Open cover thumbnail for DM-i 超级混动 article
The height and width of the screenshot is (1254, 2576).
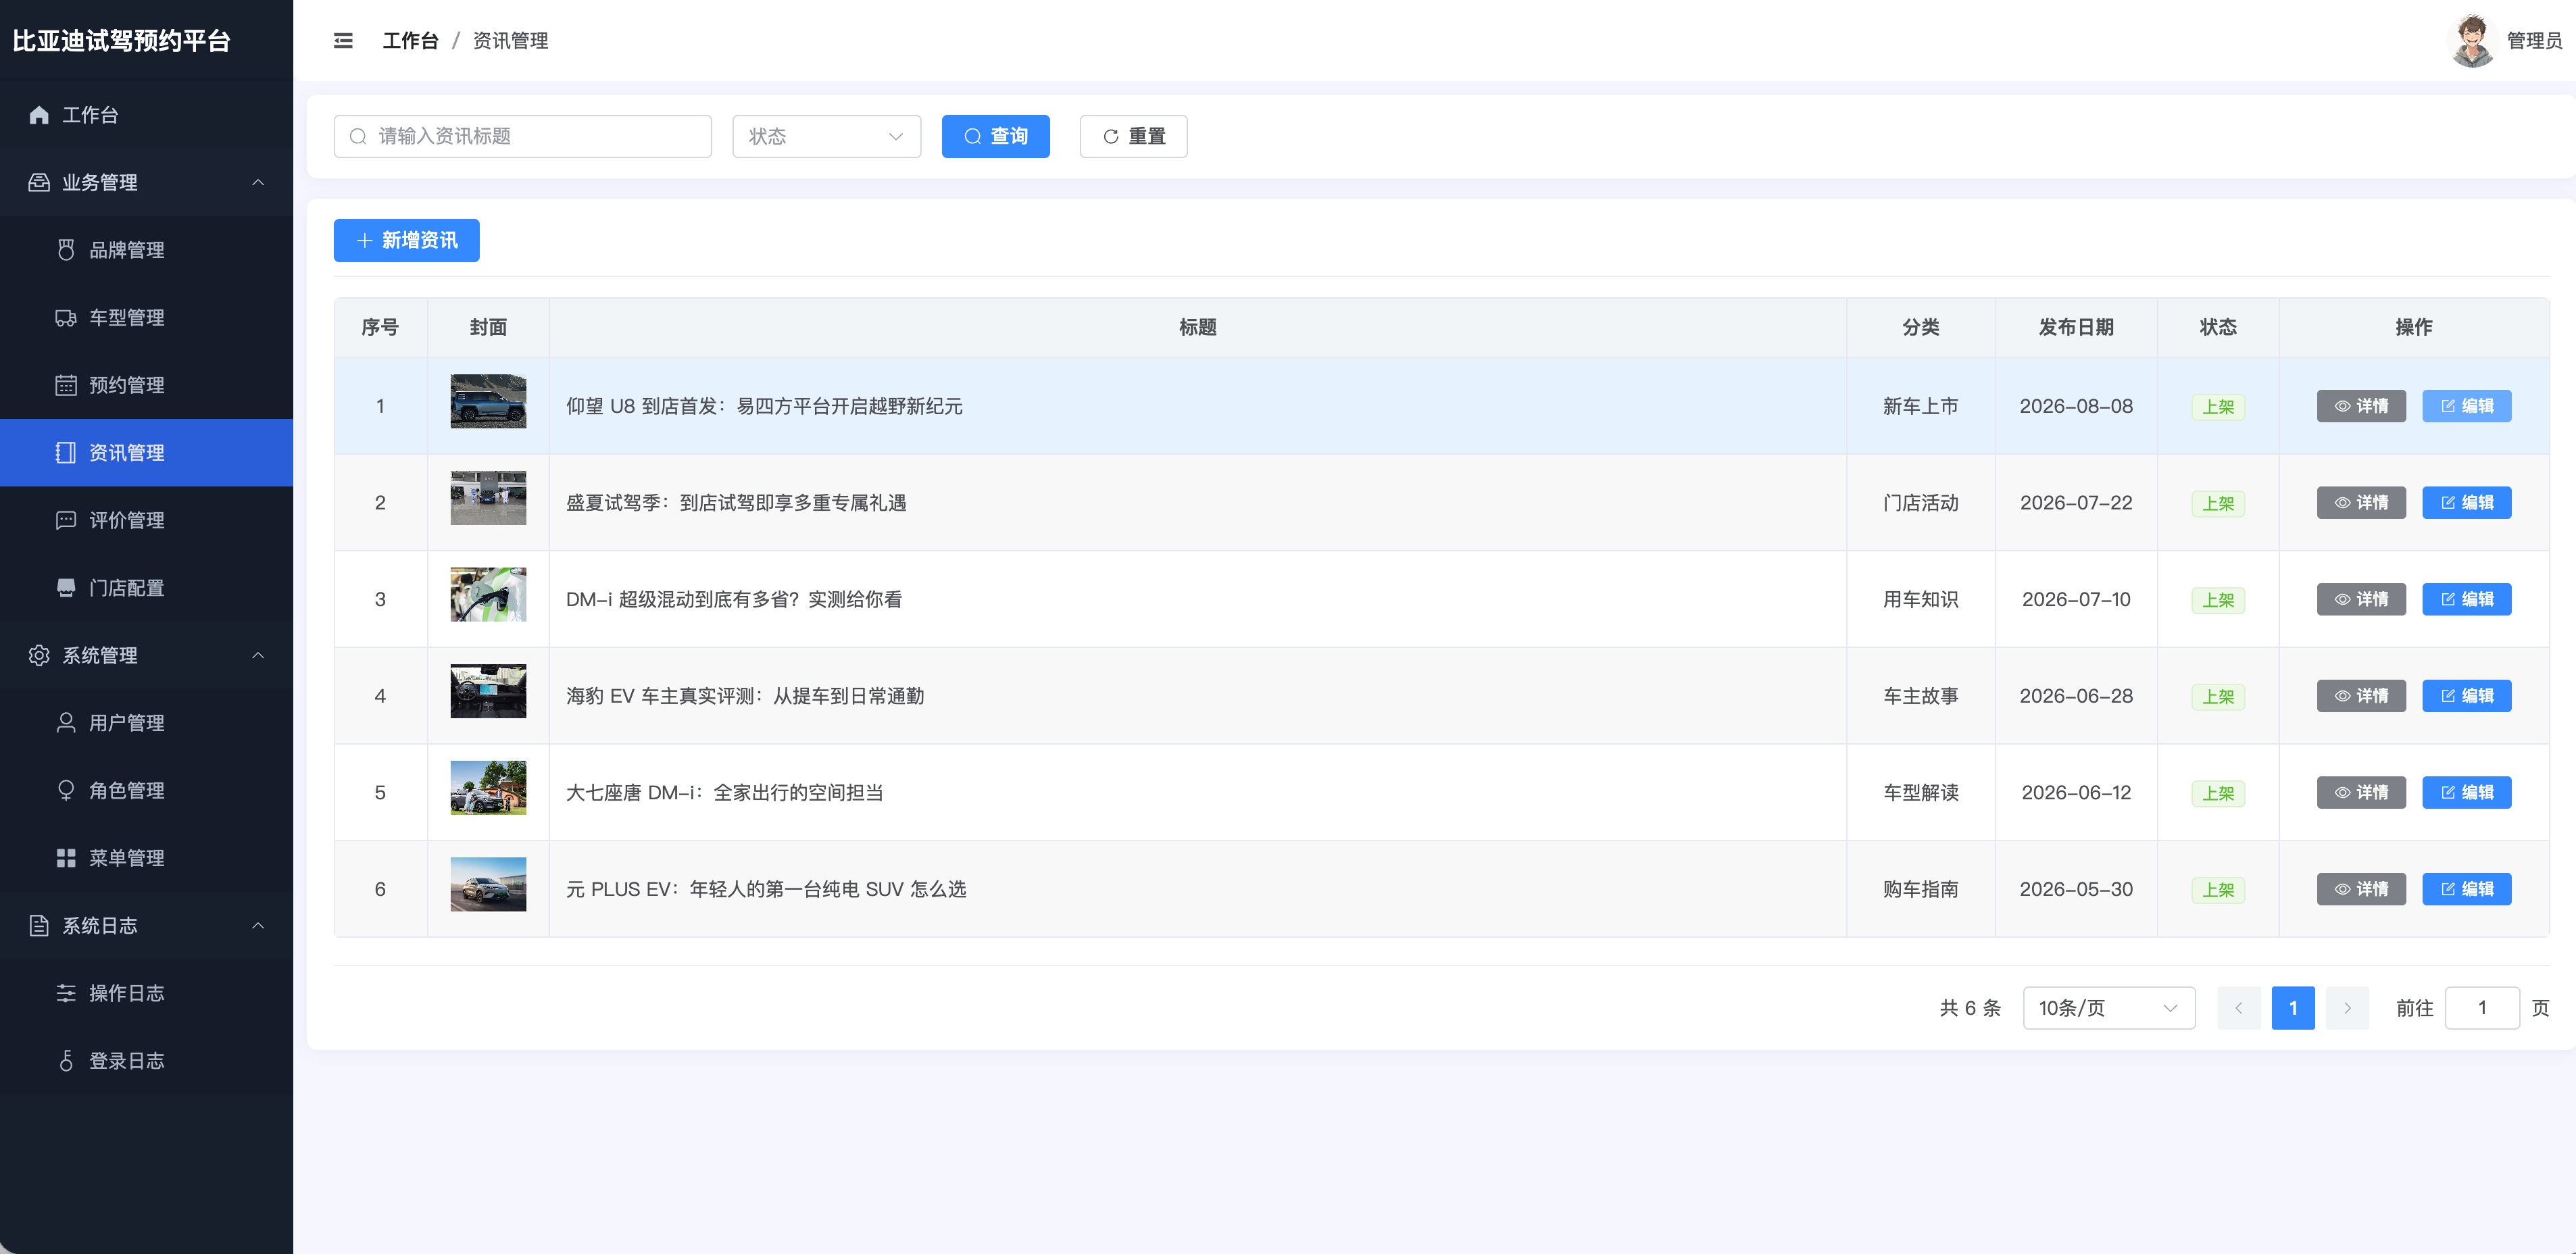click(x=488, y=594)
